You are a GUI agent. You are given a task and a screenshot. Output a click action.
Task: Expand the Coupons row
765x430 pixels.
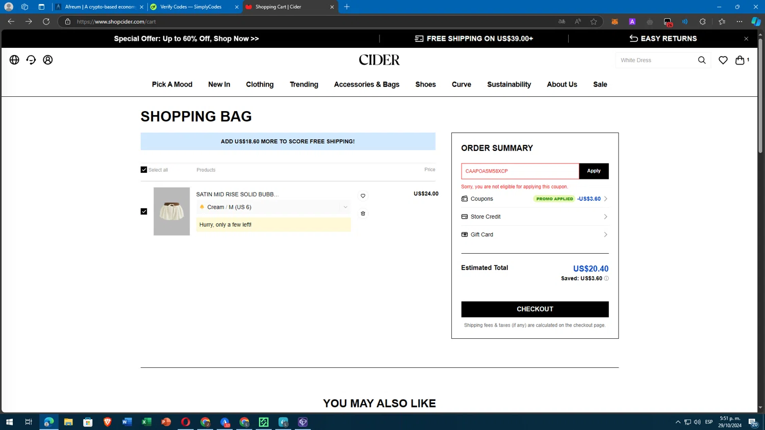(x=534, y=199)
